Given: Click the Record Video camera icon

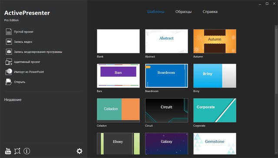Looking at the screenshot, I should tap(9, 42).
